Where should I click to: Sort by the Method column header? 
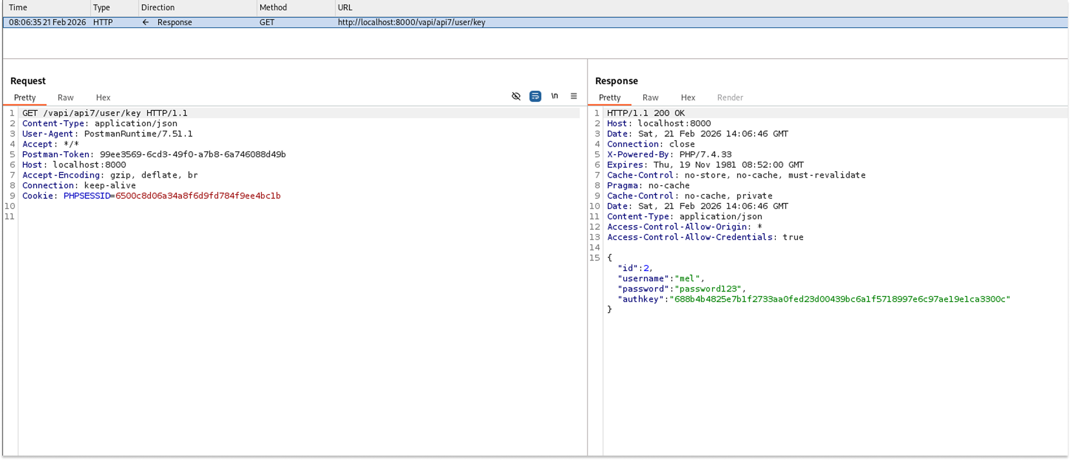click(x=273, y=8)
